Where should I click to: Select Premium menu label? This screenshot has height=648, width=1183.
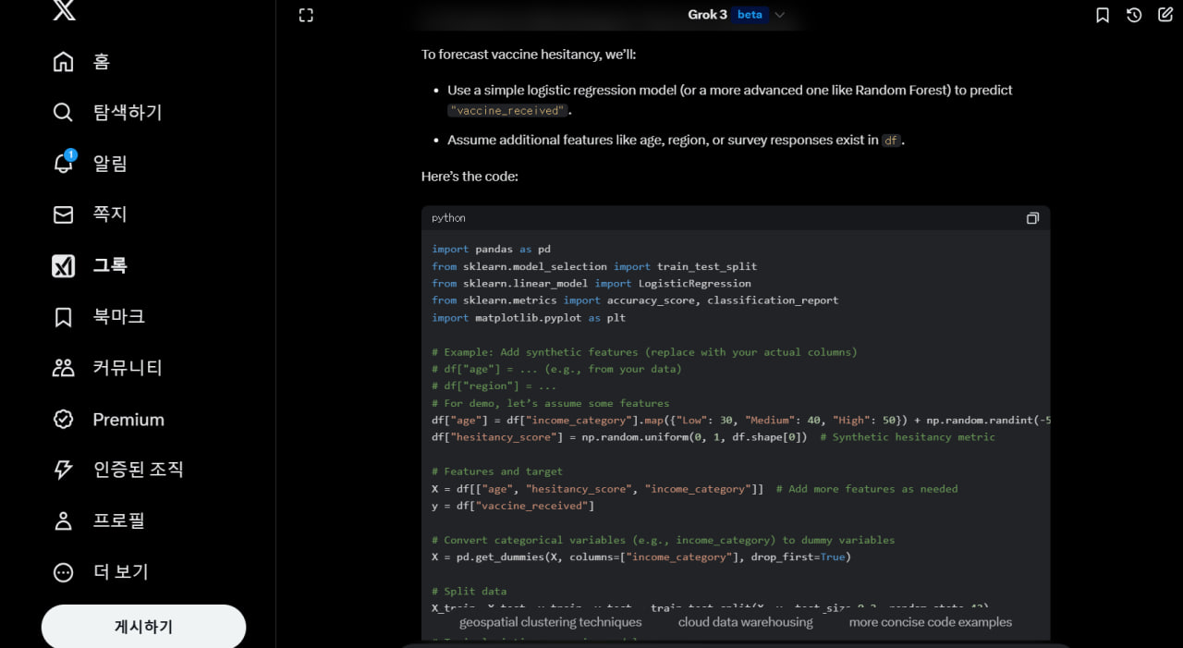click(x=128, y=420)
